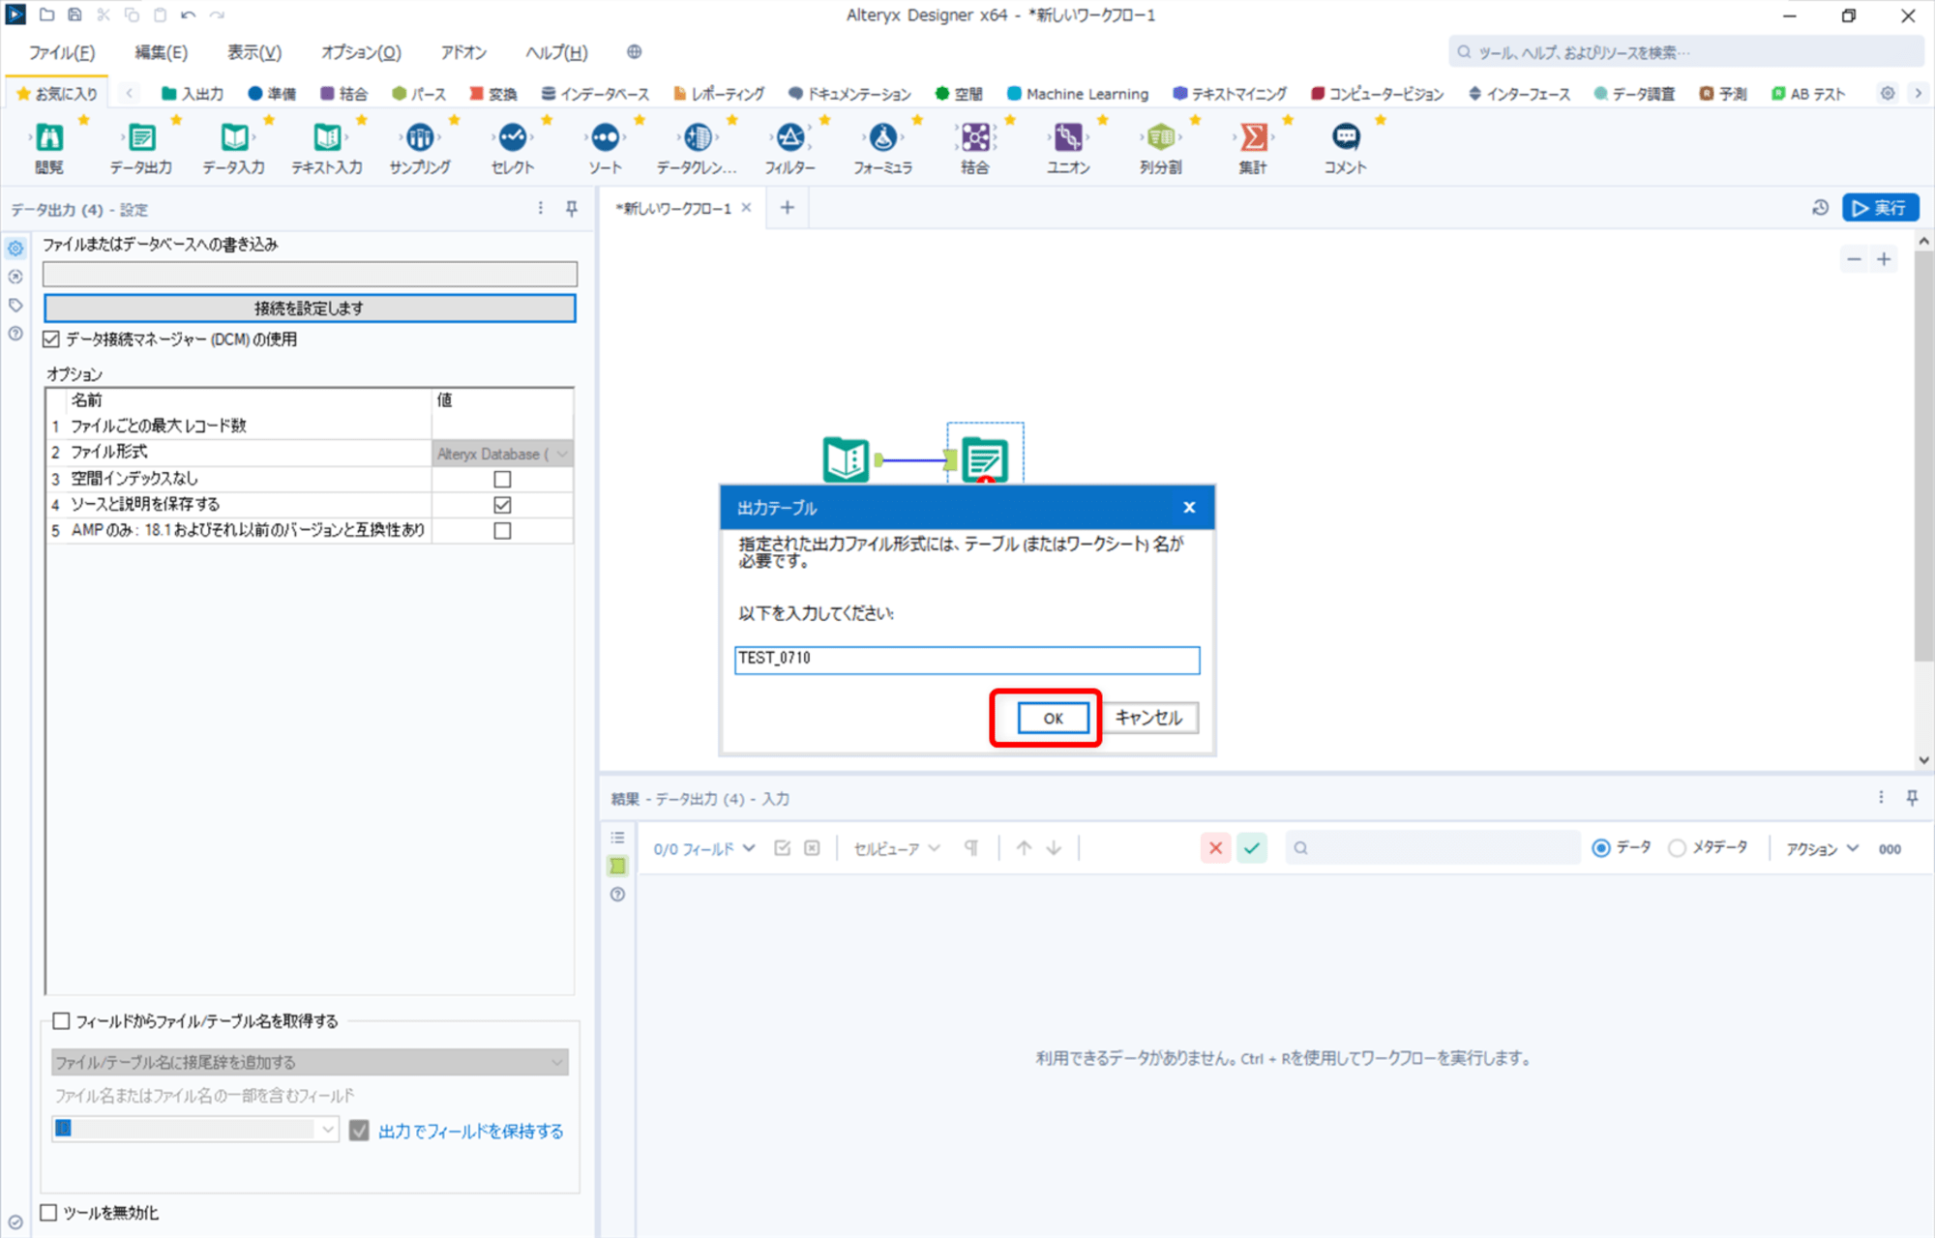Select the コメント tool icon
Screen dimensions: 1935x1238
(1346, 138)
